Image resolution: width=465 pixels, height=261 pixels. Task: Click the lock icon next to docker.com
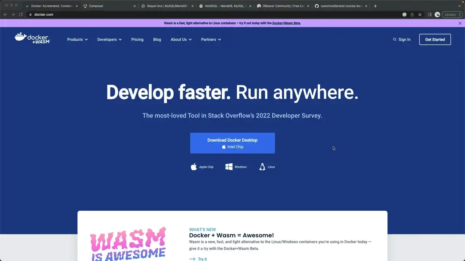[x=31, y=14]
